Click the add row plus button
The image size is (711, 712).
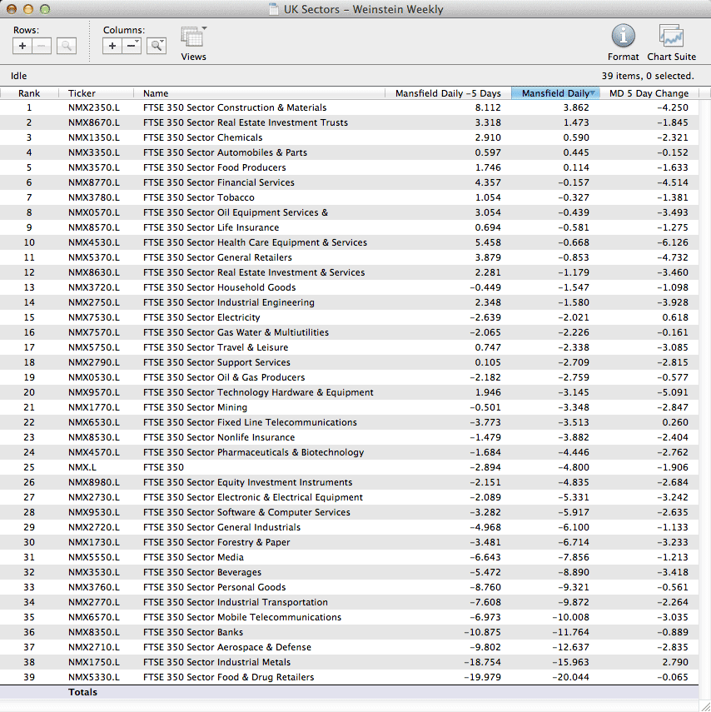22,46
